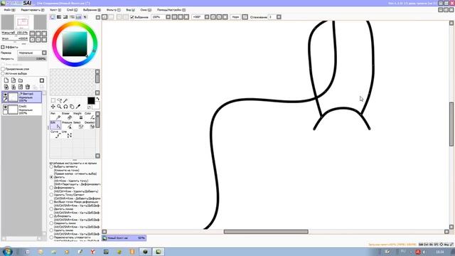Show the swatches panel icon
This screenshot has width=455, height=256.
point(79,17)
